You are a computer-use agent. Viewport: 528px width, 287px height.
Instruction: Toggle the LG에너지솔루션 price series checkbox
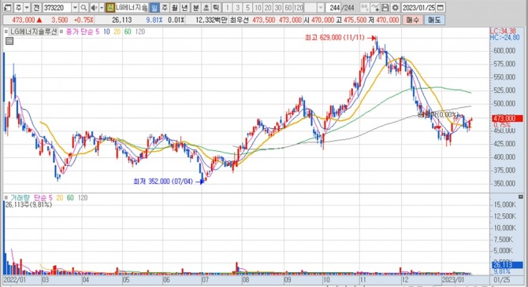[x=6, y=32]
